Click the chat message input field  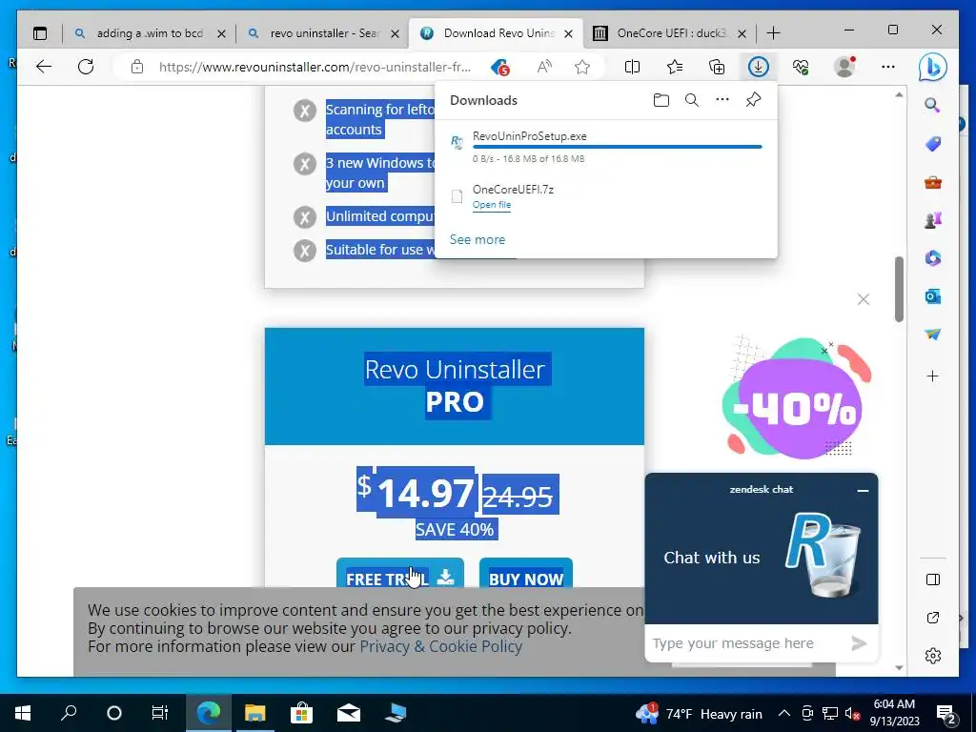pyautogui.click(x=745, y=643)
